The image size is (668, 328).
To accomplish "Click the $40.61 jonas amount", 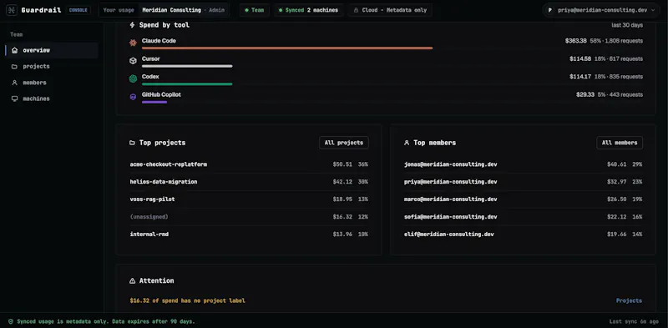I will coord(617,164).
